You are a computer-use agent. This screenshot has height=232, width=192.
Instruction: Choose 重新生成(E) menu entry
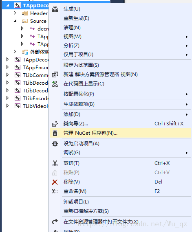[120, 18]
